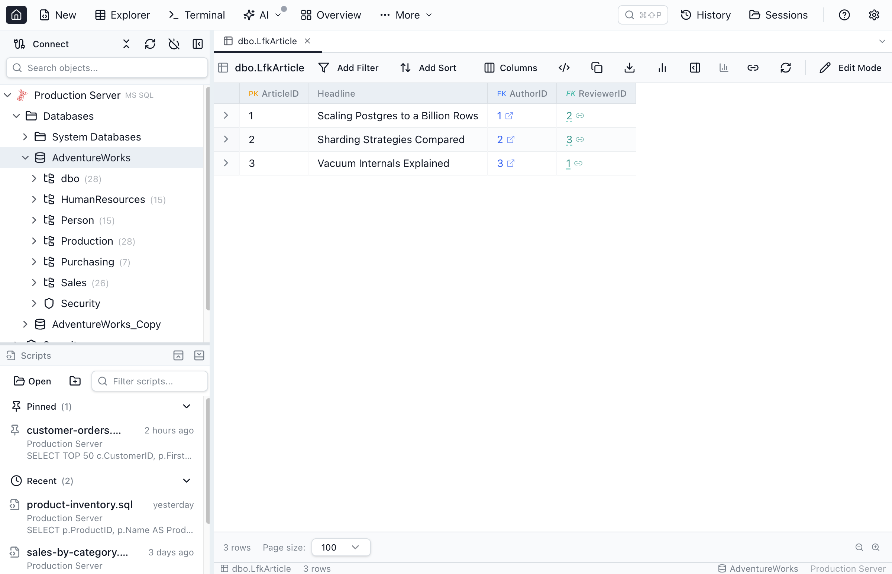Open the Overview page
Screen dimensions: 892x574
click(331, 15)
